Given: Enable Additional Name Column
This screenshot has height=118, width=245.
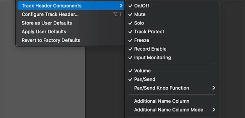Looking at the screenshot, I should [172, 101].
